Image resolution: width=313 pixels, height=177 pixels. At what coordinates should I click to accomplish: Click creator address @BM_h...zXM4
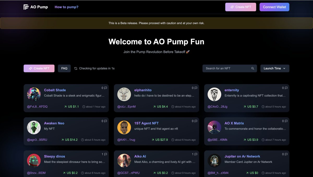point(218,173)
